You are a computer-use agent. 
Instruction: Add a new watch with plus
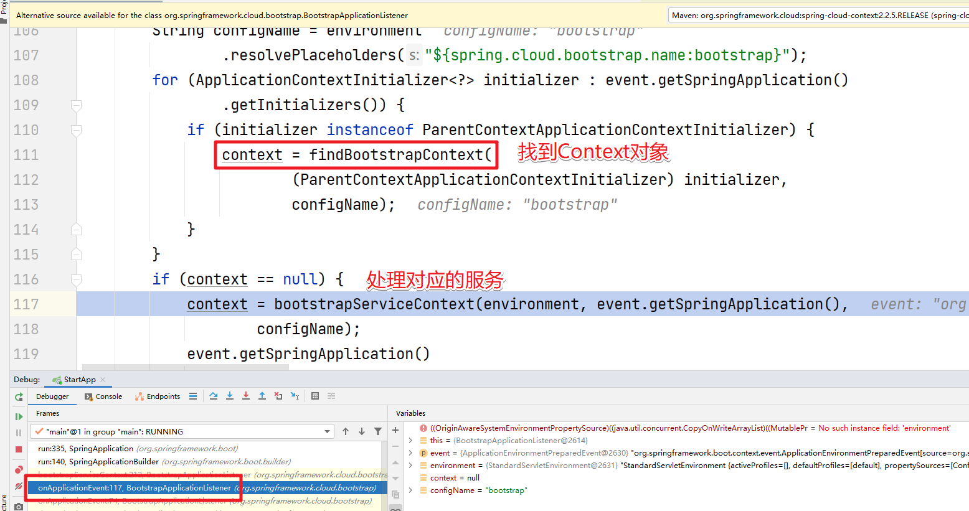[x=395, y=430]
